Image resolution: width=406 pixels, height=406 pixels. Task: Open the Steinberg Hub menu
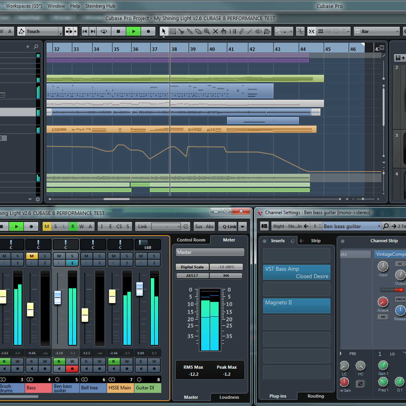[x=100, y=6]
